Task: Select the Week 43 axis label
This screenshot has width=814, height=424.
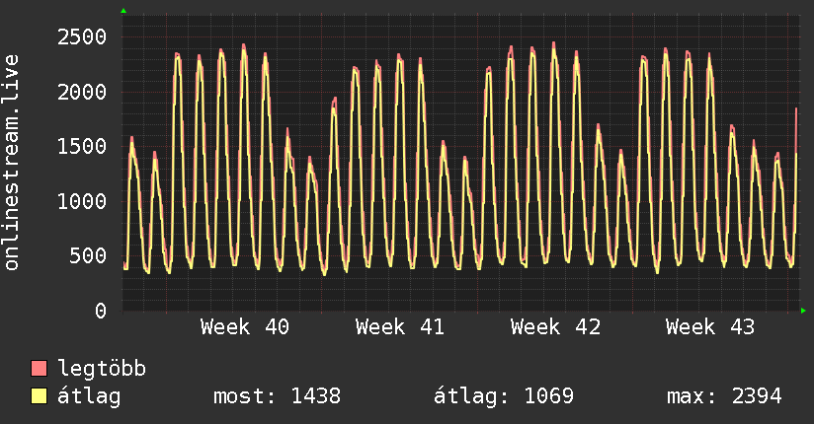Action: pos(710,327)
